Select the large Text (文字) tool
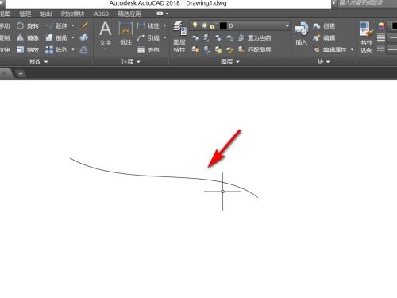This screenshot has height=298, width=397. point(106,33)
